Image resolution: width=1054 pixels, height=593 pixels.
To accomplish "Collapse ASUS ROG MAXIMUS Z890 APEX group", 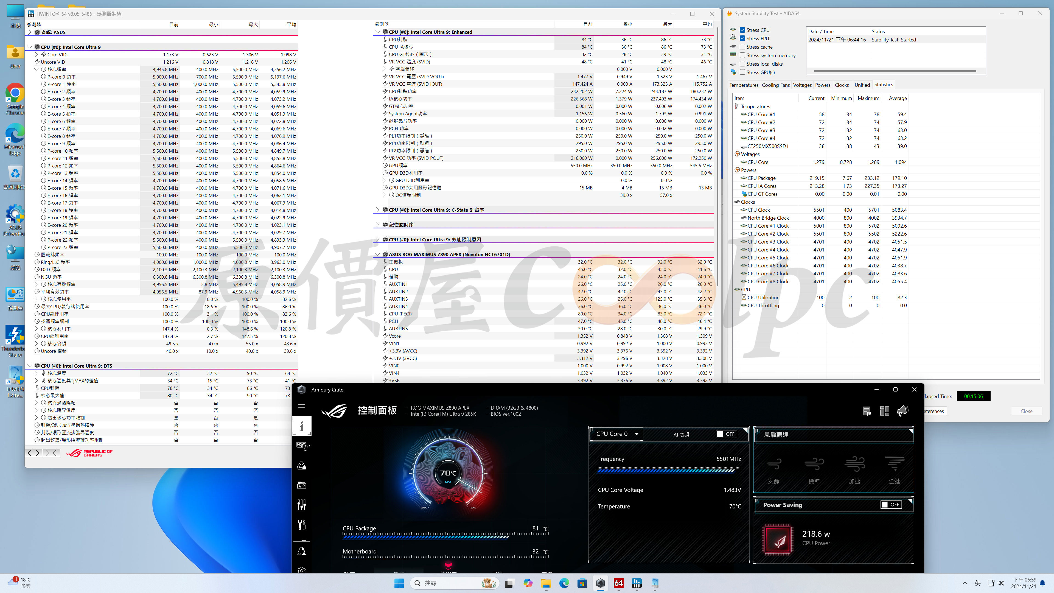I will tap(378, 254).
